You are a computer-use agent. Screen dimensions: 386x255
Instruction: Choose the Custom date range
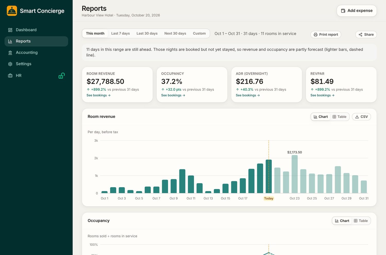pyautogui.click(x=199, y=33)
